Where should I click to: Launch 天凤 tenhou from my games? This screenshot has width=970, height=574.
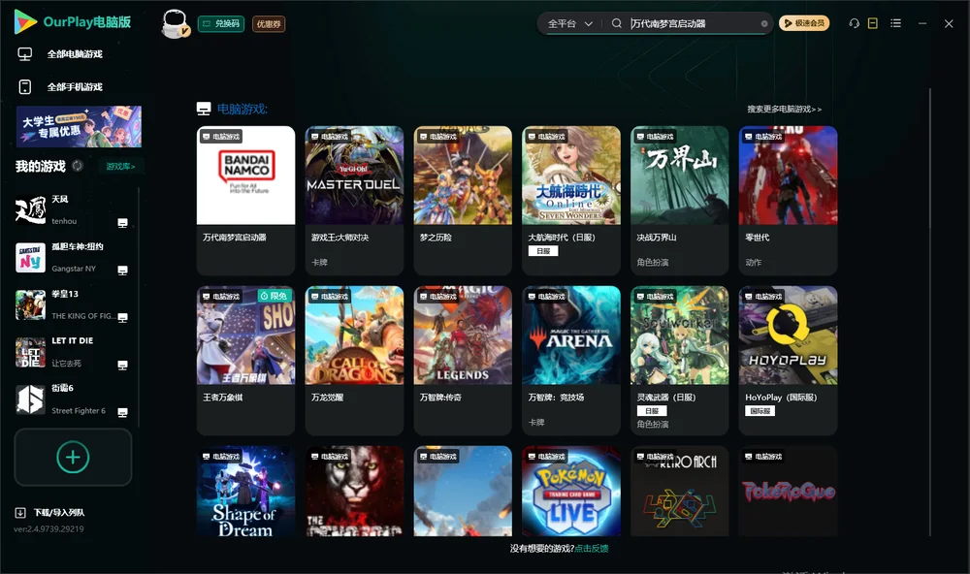[x=73, y=210]
